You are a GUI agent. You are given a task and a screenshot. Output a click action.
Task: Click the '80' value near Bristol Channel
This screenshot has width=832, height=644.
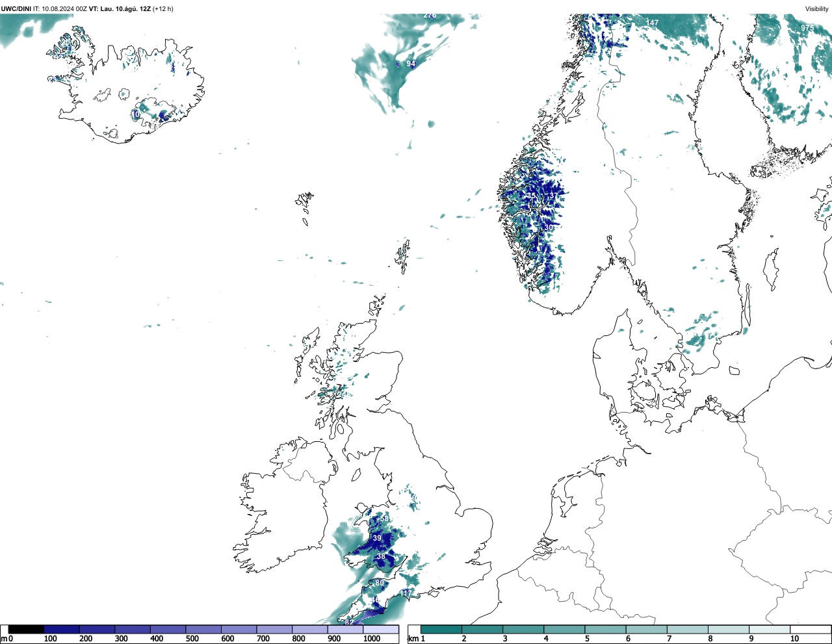380,584
